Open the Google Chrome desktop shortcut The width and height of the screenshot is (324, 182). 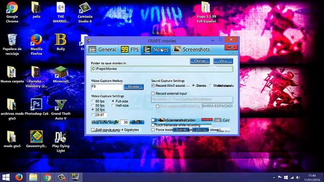[12, 12]
